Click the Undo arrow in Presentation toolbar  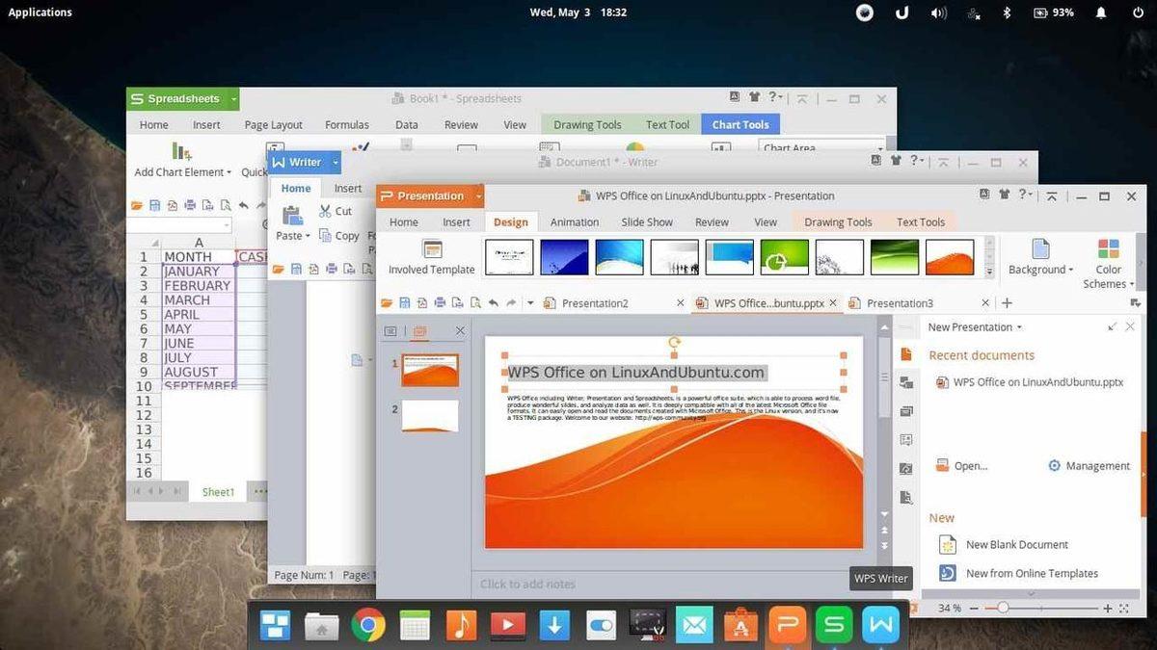coord(494,302)
